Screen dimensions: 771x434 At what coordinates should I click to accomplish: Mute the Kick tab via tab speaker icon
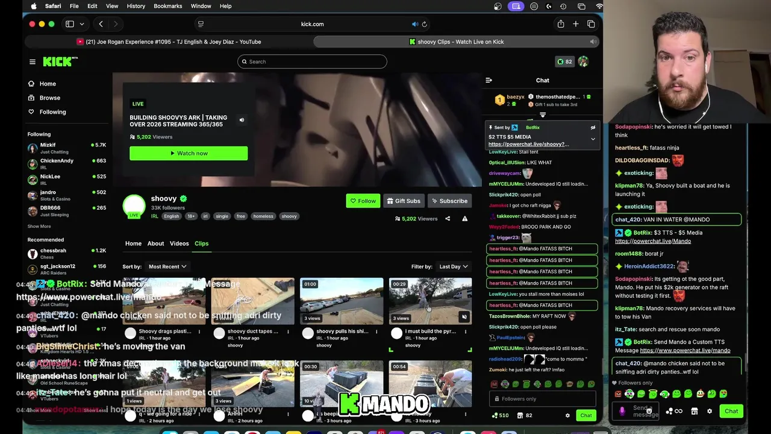pyautogui.click(x=593, y=42)
